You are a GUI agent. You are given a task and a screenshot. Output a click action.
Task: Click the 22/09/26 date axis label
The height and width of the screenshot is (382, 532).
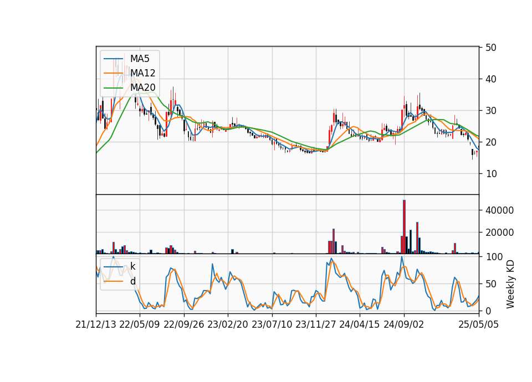point(184,324)
